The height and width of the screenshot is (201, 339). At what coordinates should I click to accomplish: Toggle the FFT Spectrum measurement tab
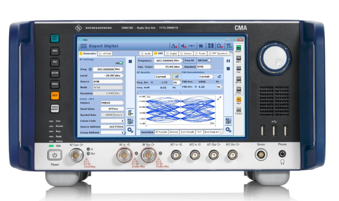[x=218, y=53]
